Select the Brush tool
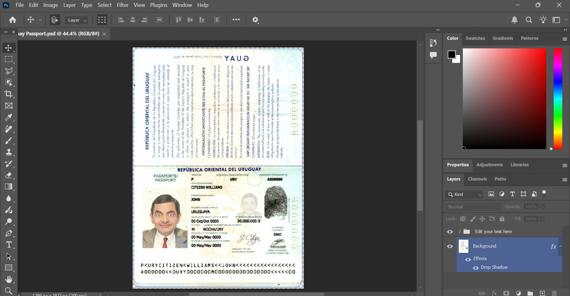The height and width of the screenshot is (296, 570). [x=9, y=140]
